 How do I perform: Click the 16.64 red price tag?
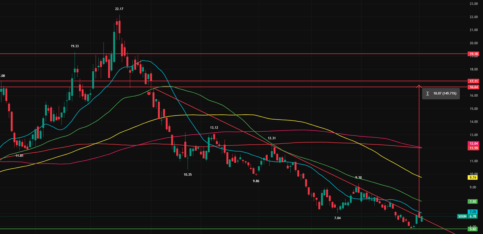[473, 87]
